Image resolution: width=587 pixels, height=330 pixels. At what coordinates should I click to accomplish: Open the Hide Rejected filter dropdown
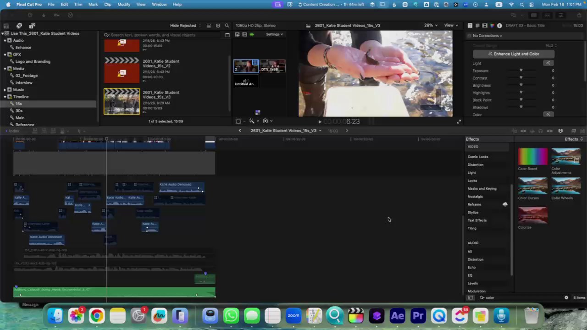click(186, 26)
